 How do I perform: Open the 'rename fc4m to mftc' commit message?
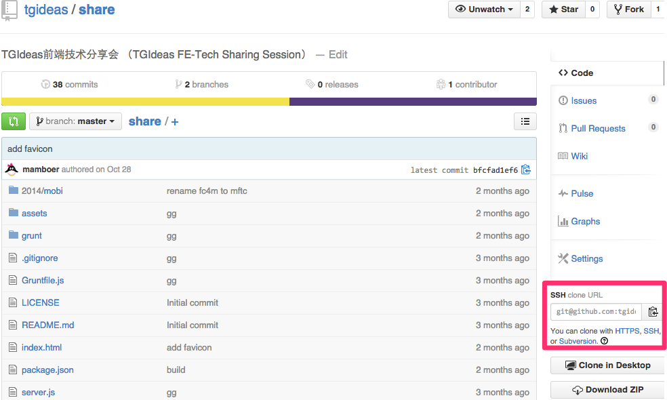(x=207, y=191)
